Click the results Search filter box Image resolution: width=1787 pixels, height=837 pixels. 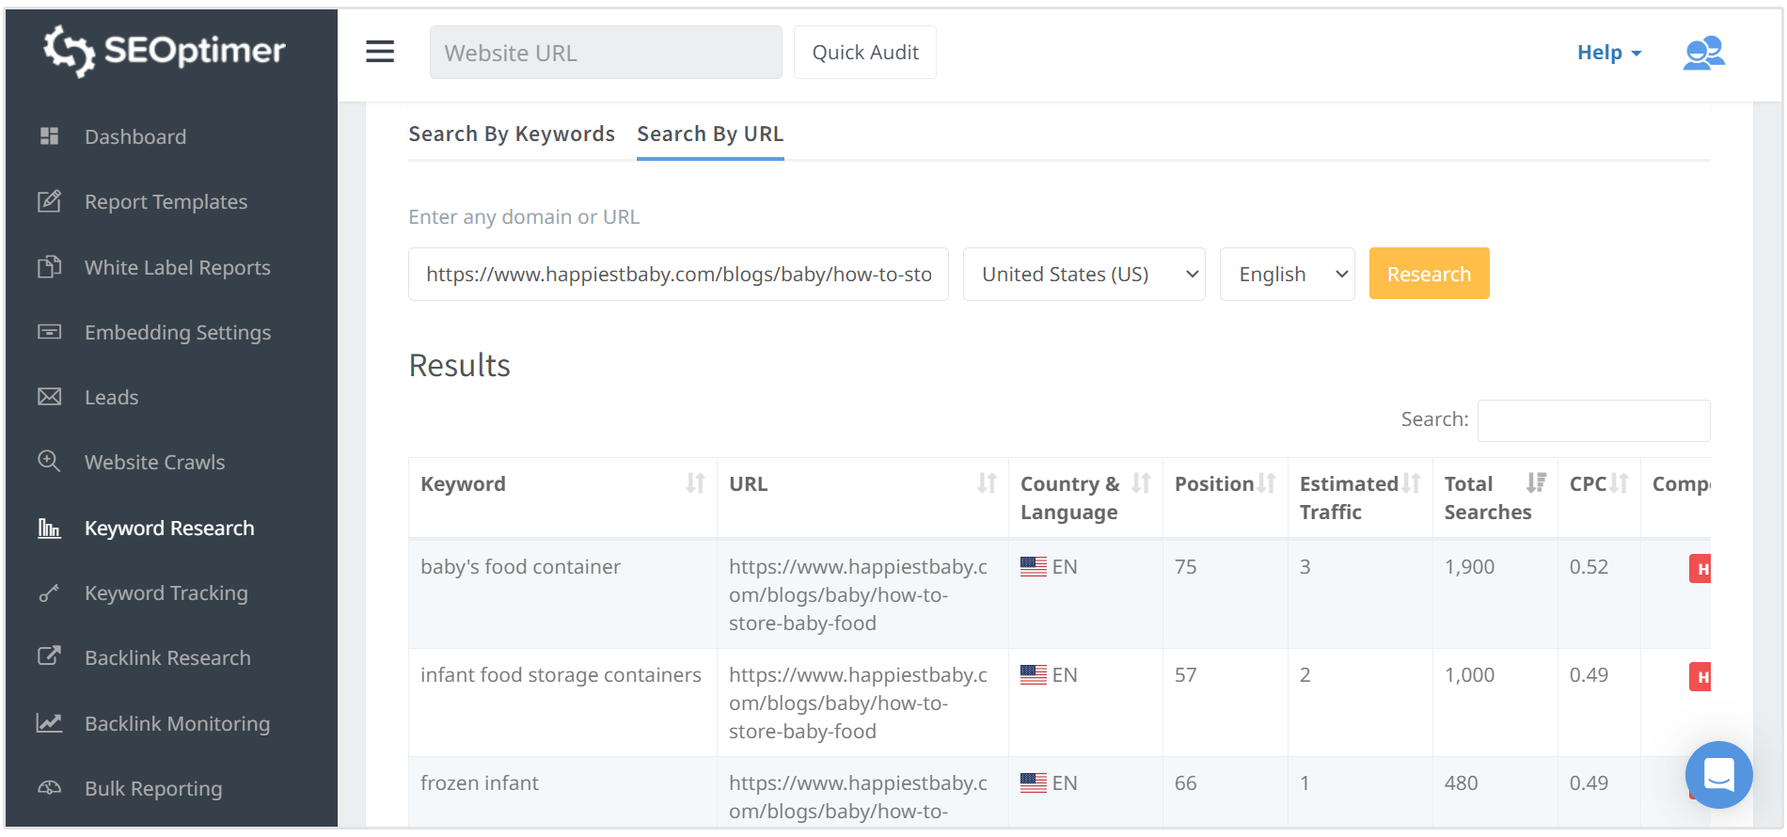click(1593, 420)
